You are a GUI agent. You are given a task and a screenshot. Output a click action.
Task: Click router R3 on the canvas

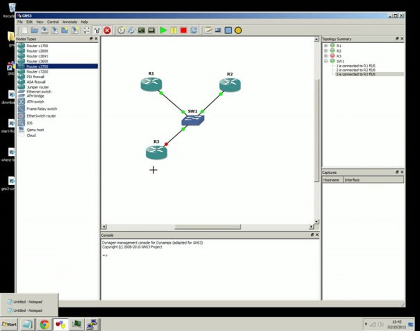click(157, 153)
